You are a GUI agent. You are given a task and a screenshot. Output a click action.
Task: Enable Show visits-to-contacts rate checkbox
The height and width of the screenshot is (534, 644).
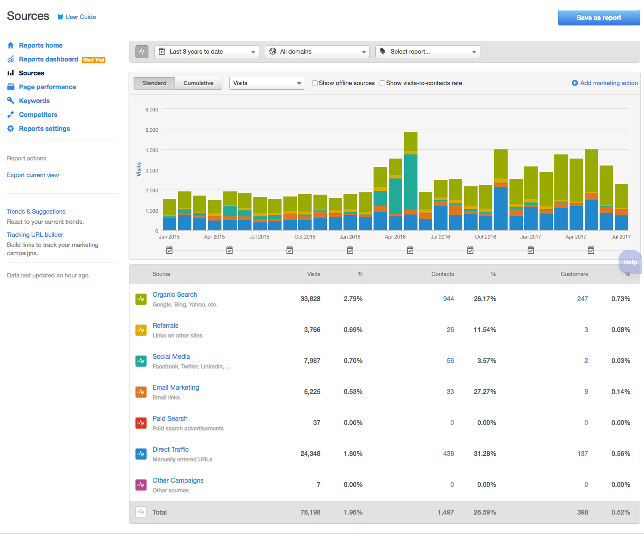[382, 83]
